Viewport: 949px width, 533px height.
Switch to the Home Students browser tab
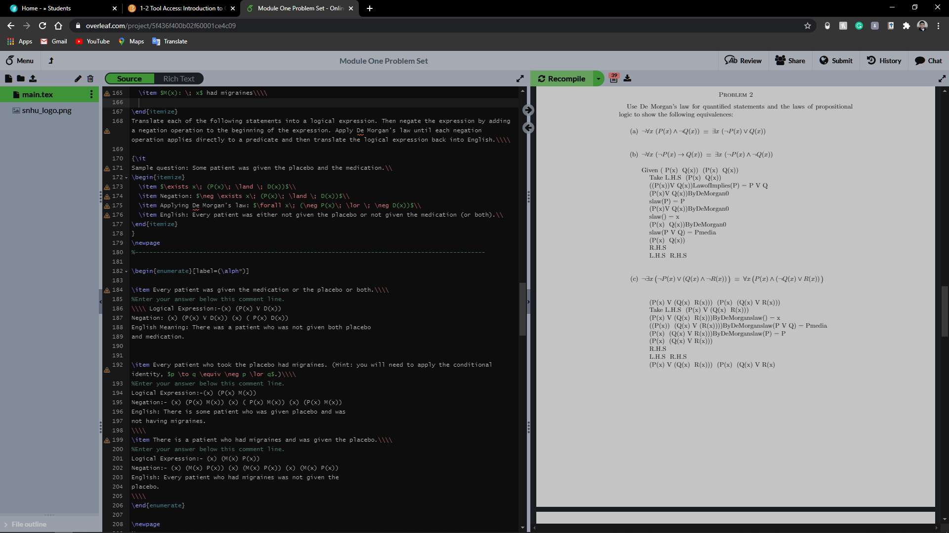coord(59,8)
